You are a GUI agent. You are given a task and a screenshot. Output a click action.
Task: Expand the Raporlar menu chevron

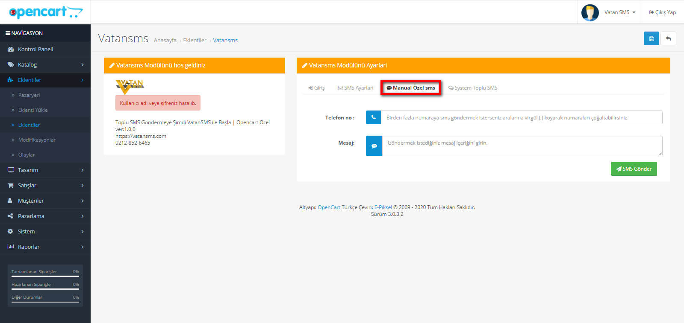pos(83,247)
